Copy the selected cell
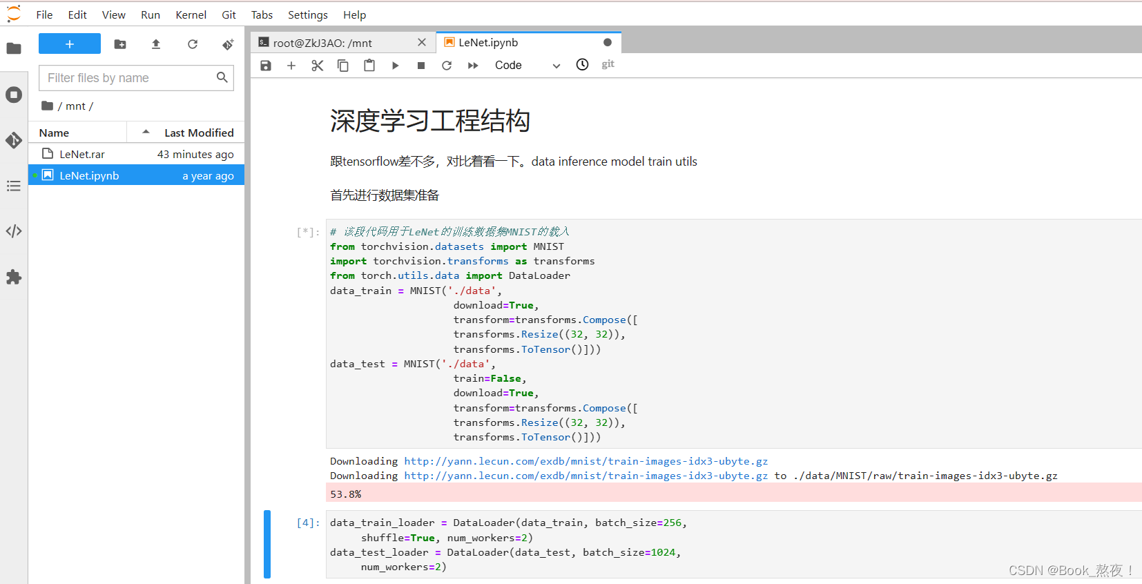 (x=343, y=66)
